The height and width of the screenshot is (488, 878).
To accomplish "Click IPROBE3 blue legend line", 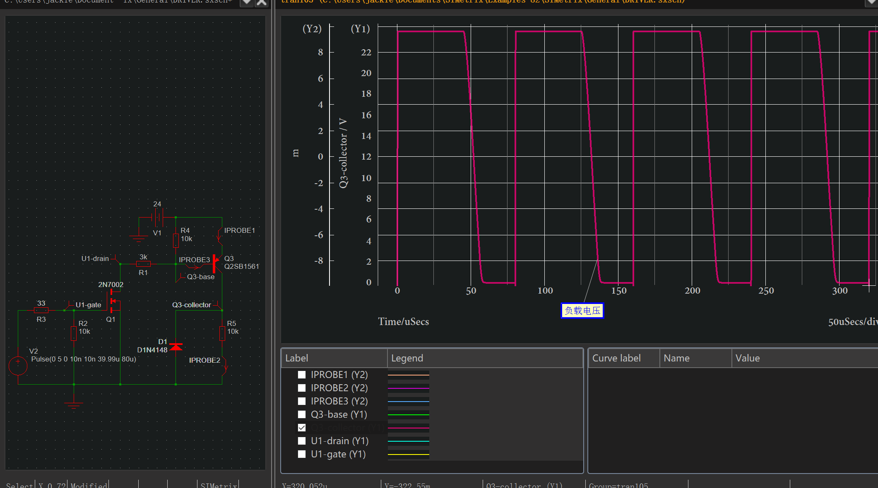I will tap(409, 402).
